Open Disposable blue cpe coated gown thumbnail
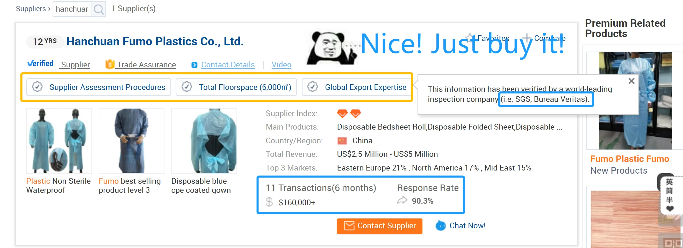 [204, 141]
